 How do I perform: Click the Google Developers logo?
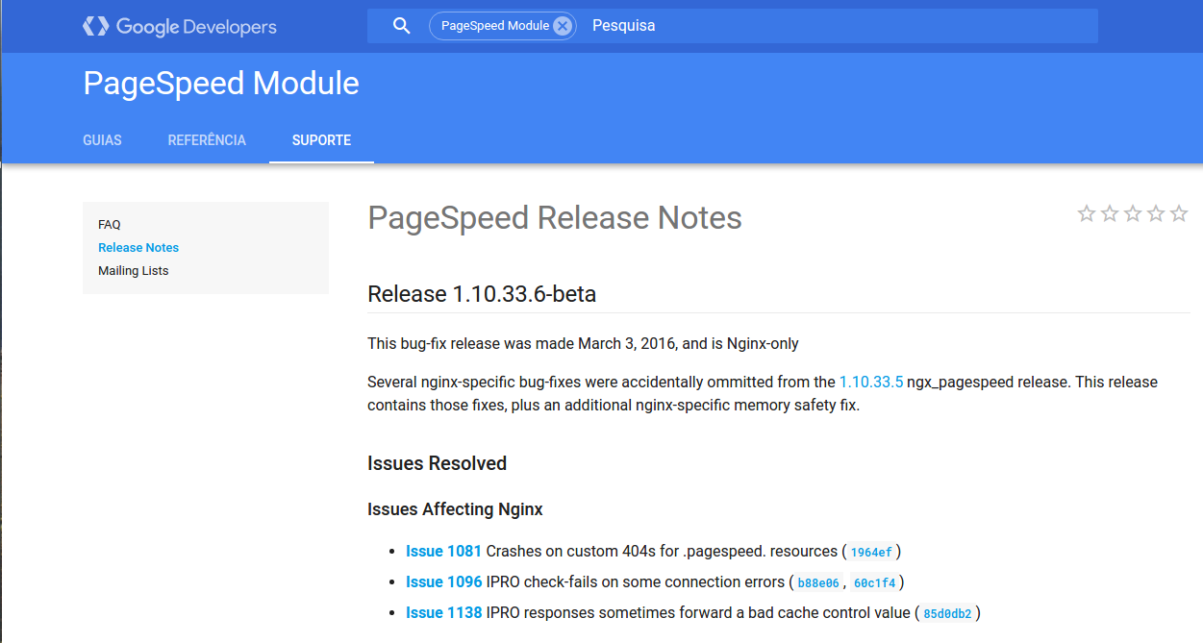coord(180,26)
